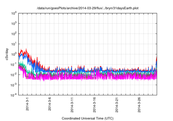Click the 10^2 y-axis tick label
173x121 pixels.
pos(14,34)
